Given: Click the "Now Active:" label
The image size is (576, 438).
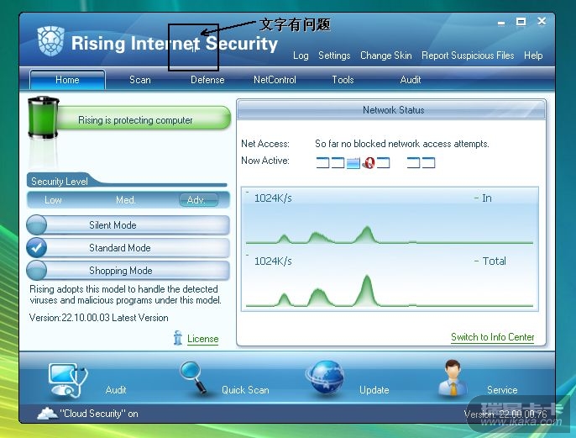Looking at the screenshot, I should point(265,161).
